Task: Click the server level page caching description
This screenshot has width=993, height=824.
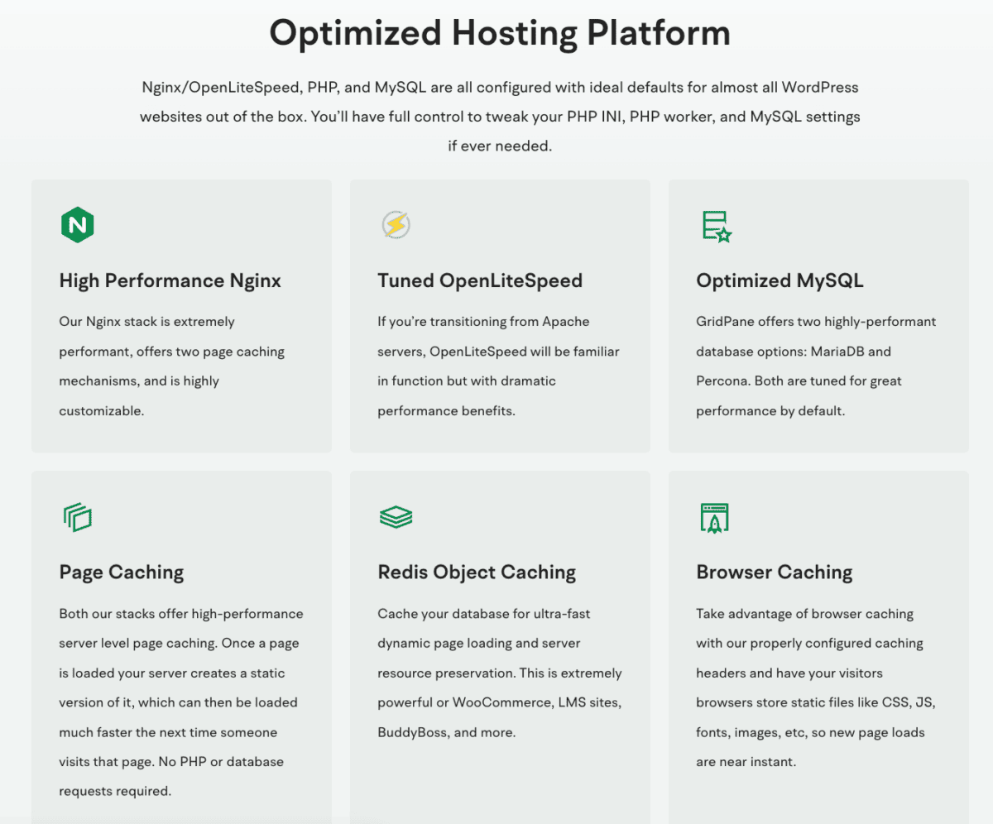Action: click(x=180, y=702)
